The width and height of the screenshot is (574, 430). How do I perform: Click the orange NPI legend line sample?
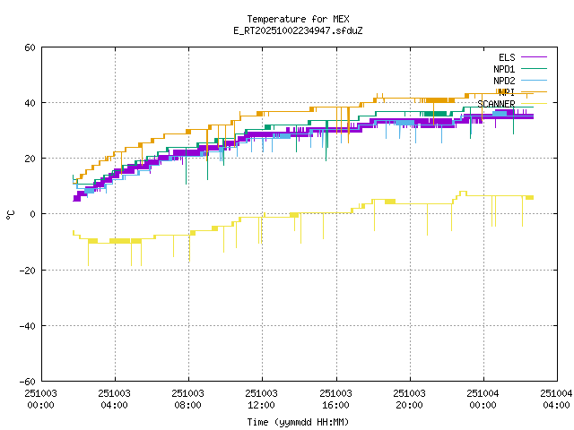[533, 92]
